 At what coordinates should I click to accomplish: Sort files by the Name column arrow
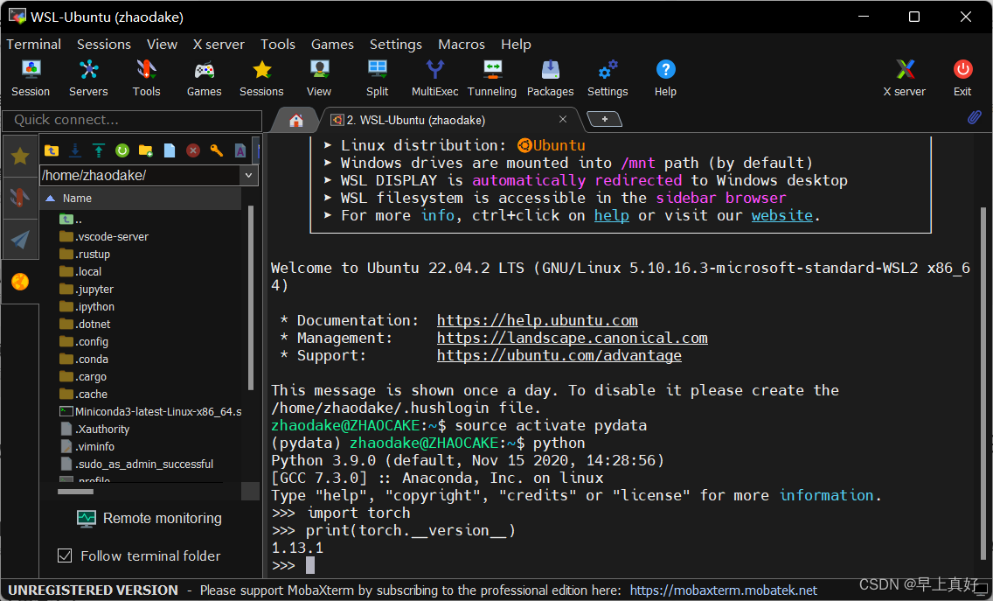coord(51,199)
